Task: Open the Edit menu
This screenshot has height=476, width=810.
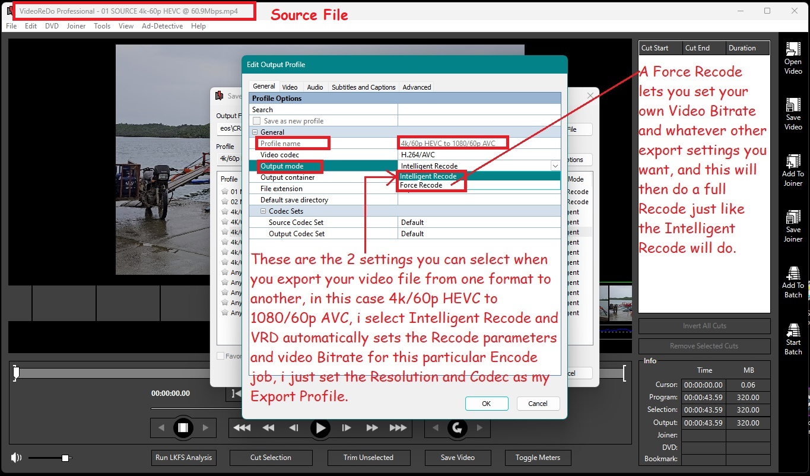Action: point(31,26)
